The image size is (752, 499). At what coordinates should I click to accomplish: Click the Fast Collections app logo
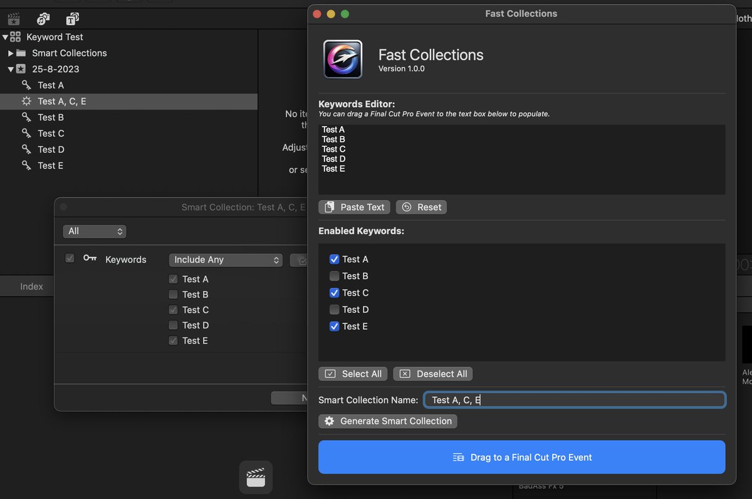coord(343,60)
